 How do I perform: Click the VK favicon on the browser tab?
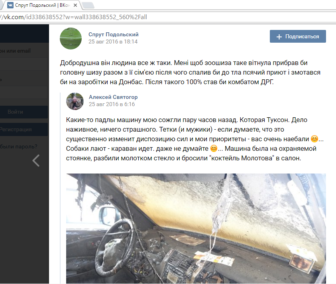[10, 5]
